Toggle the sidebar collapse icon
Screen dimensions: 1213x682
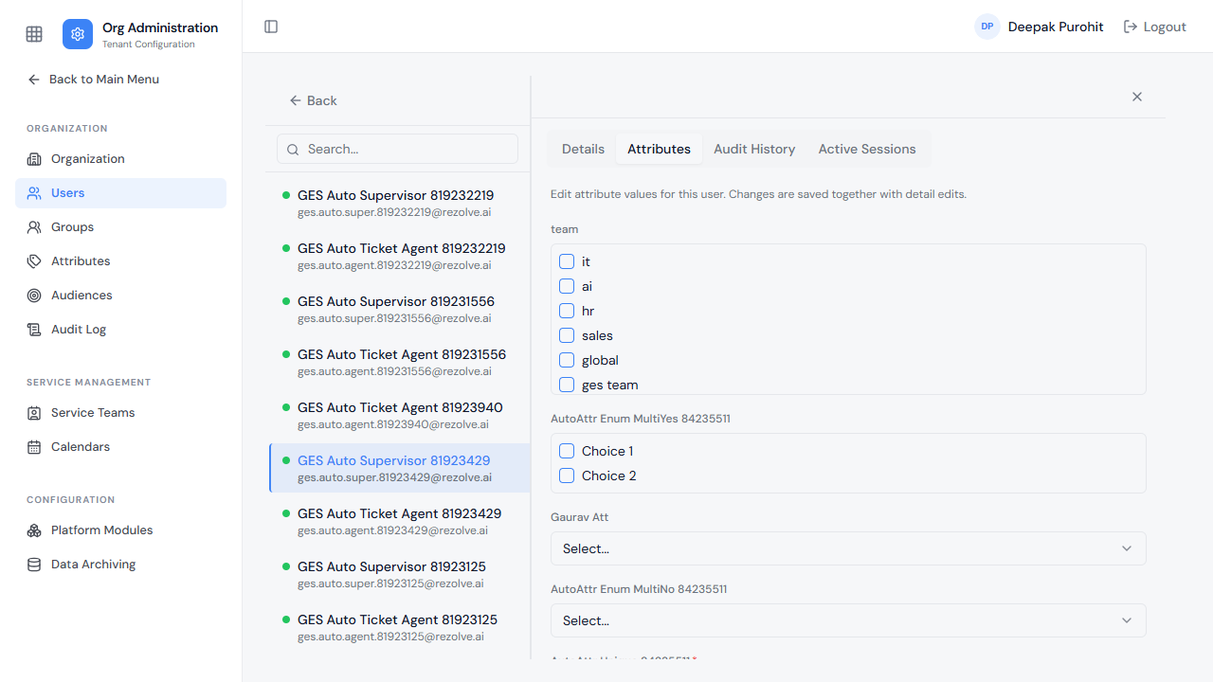click(x=271, y=27)
